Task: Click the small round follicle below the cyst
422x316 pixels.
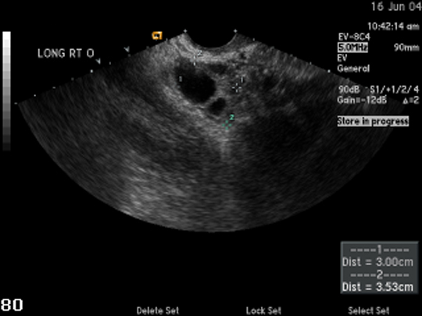Action: (x=218, y=106)
